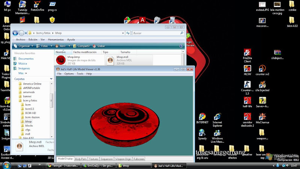Viewport: 300px width, 169px height.
Task: Expand Más favorite links
Action: coord(22,73)
